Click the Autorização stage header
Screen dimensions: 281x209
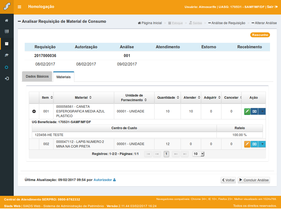86,47
